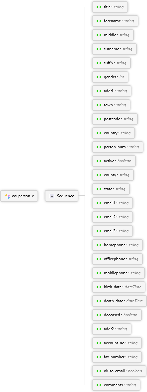Select the account_no element node
Image resolution: width=147 pixels, height=392 pixels.
pos(117,343)
